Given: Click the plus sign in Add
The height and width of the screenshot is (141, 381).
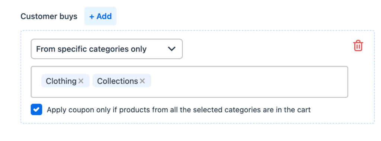Looking at the screenshot, I should coord(92,16).
